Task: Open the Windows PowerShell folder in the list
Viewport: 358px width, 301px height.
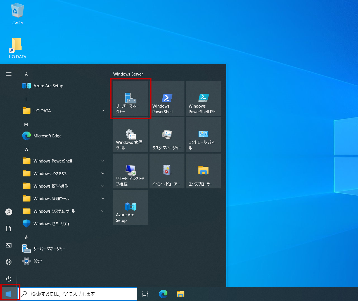Action: (64, 161)
